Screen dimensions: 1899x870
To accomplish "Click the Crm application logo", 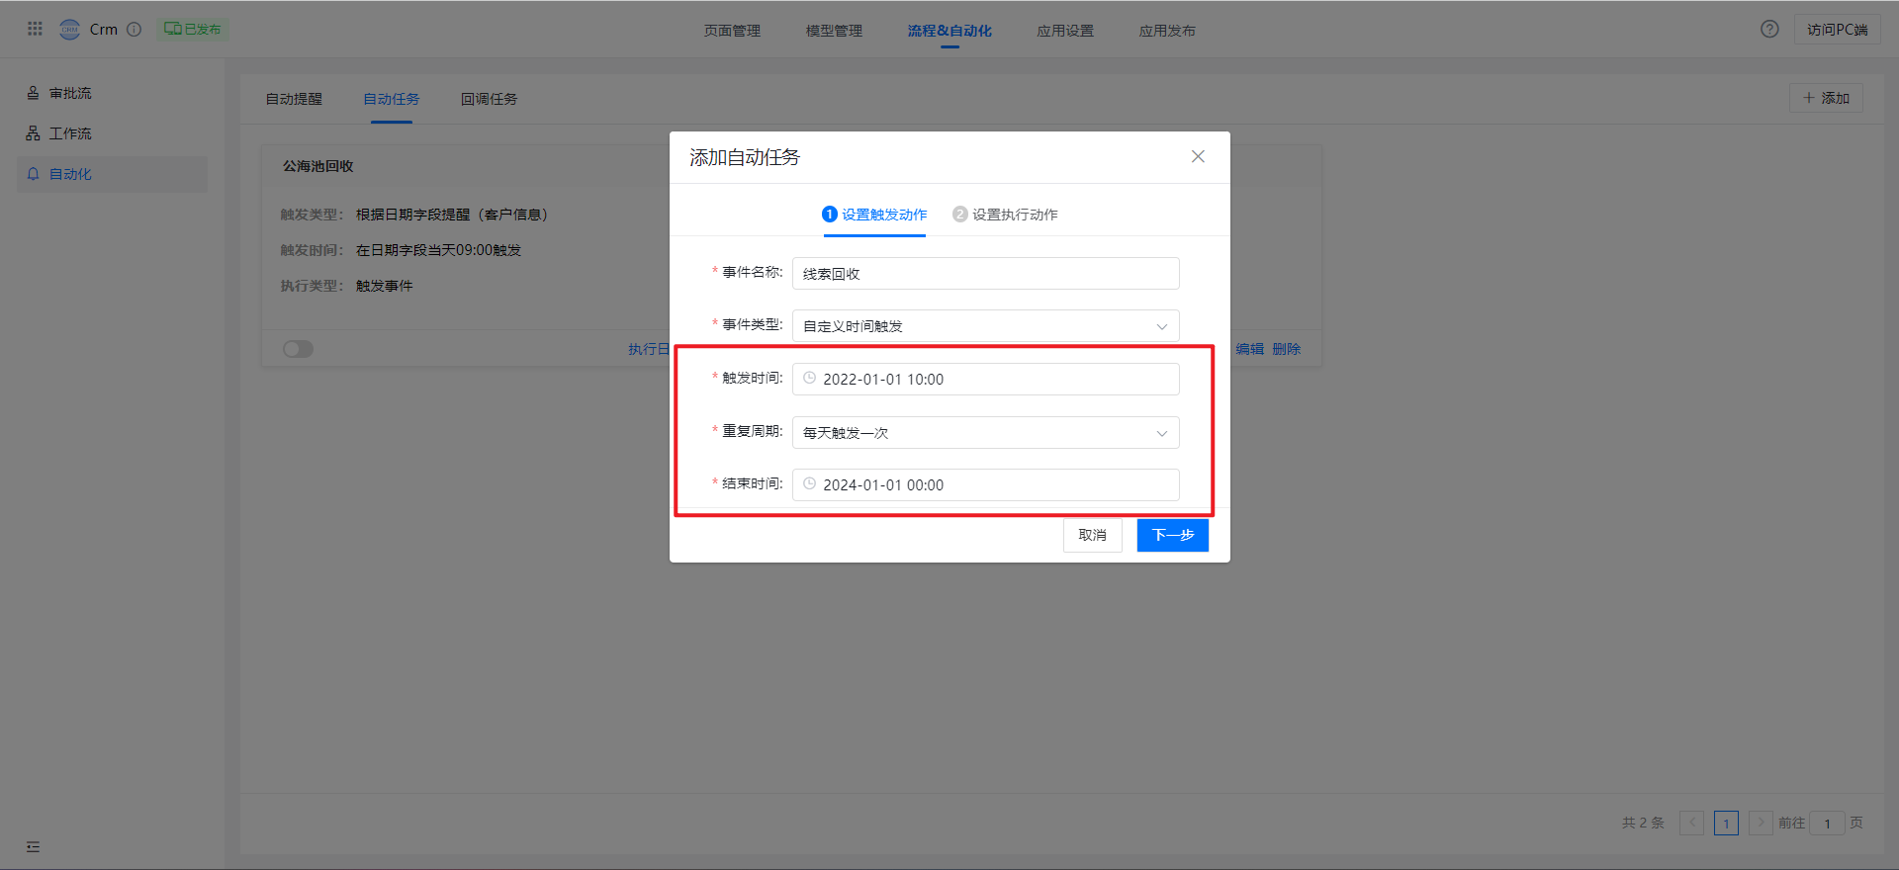I will click(x=70, y=29).
